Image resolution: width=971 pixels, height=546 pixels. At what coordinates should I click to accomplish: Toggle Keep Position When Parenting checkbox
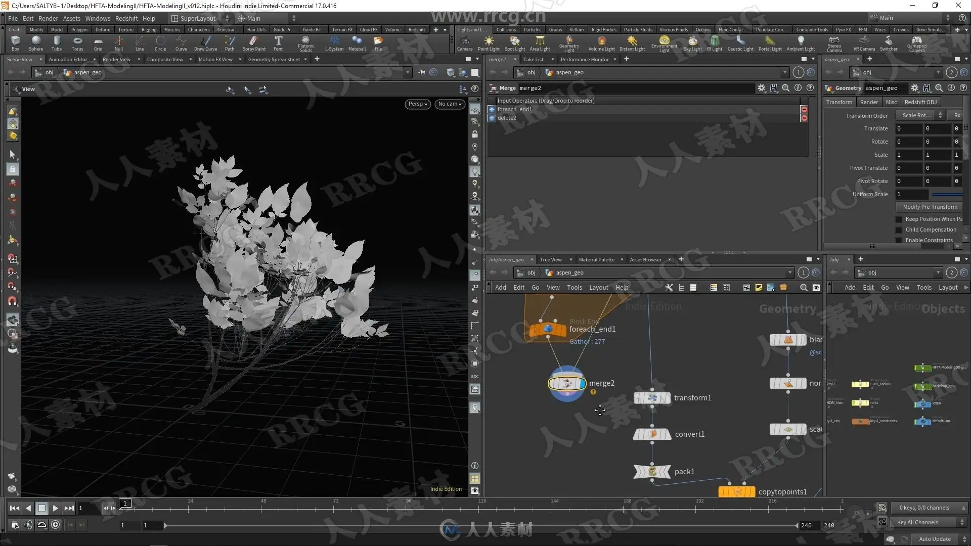[x=899, y=219]
